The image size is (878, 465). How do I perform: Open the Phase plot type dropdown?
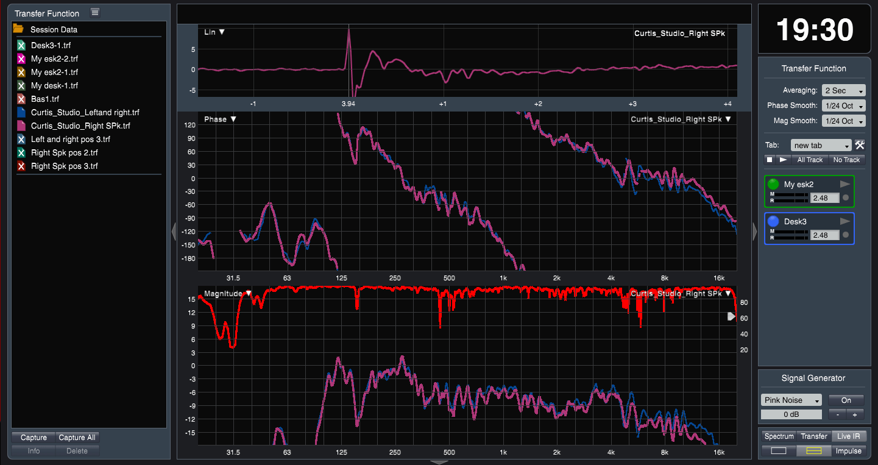[x=220, y=119]
